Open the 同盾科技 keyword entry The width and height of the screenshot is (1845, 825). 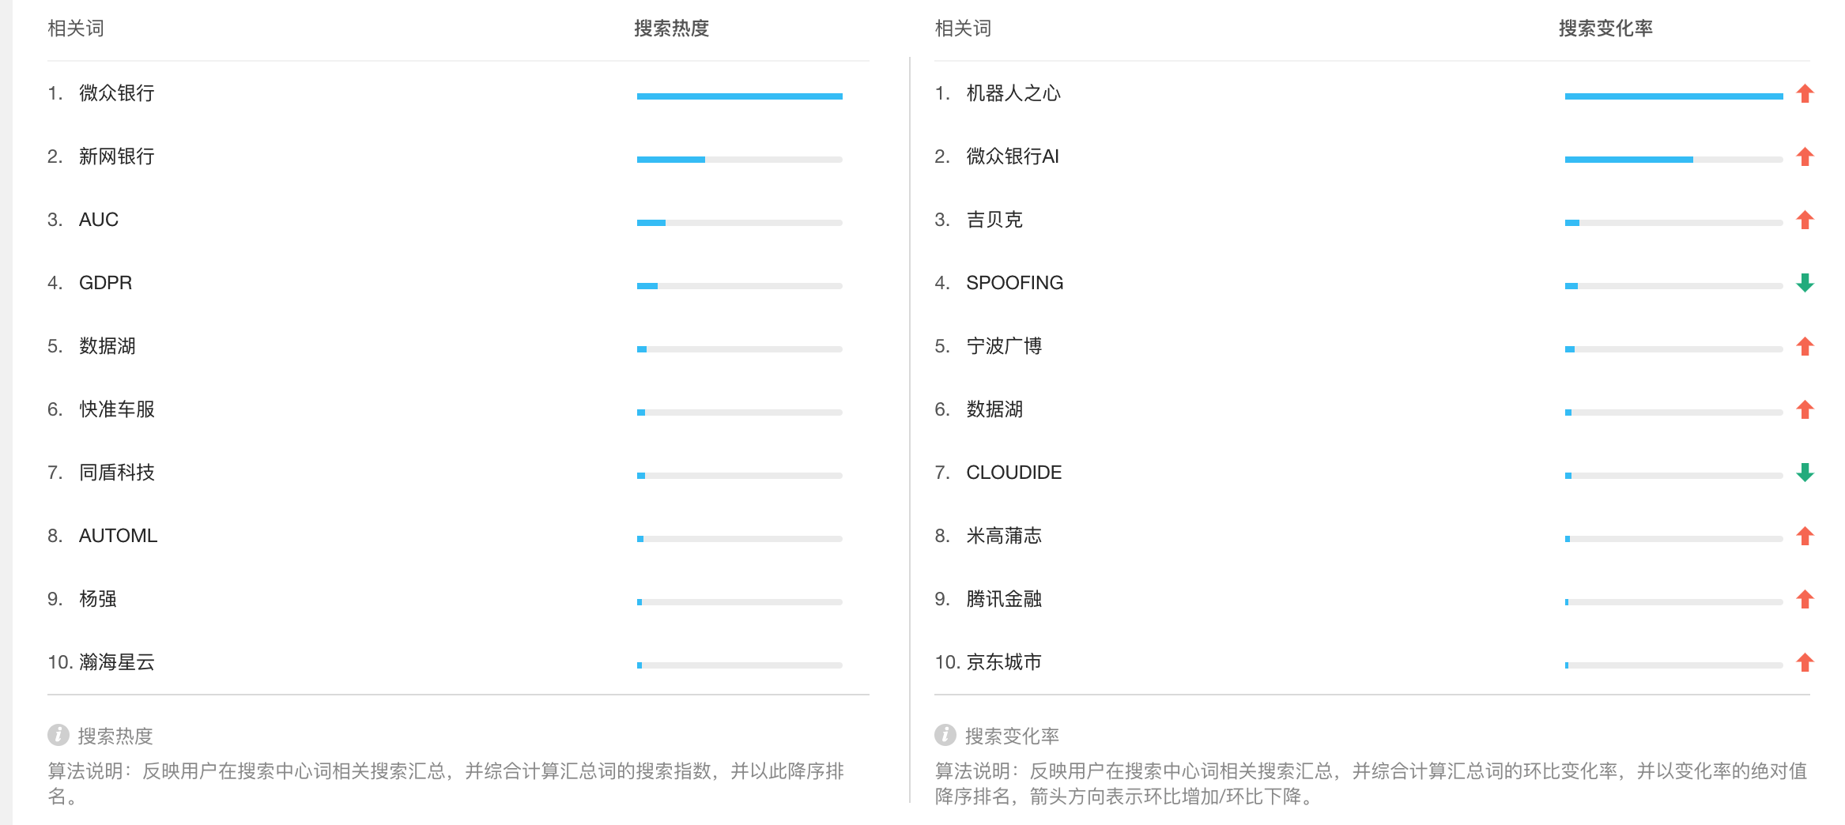pos(116,473)
